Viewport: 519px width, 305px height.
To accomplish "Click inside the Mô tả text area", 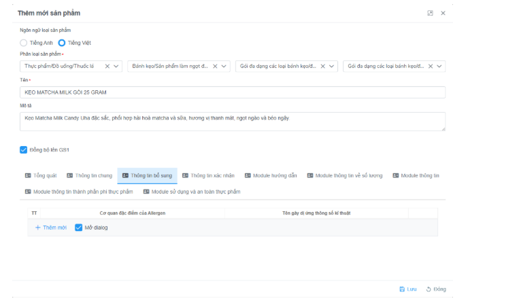I will tap(233, 122).
